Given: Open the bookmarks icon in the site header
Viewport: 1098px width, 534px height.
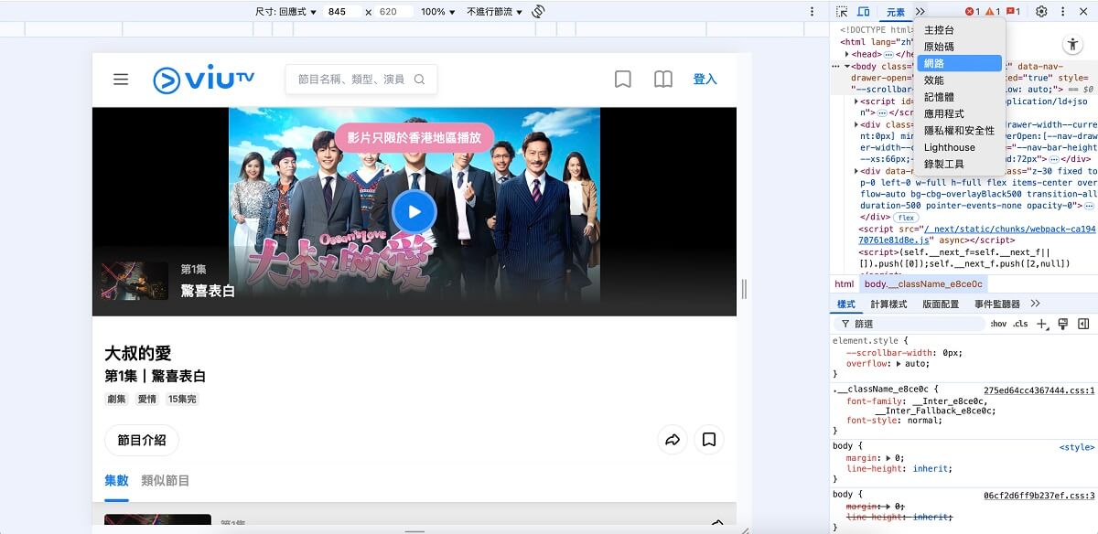Looking at the screenshot, I should pos(623,80).
